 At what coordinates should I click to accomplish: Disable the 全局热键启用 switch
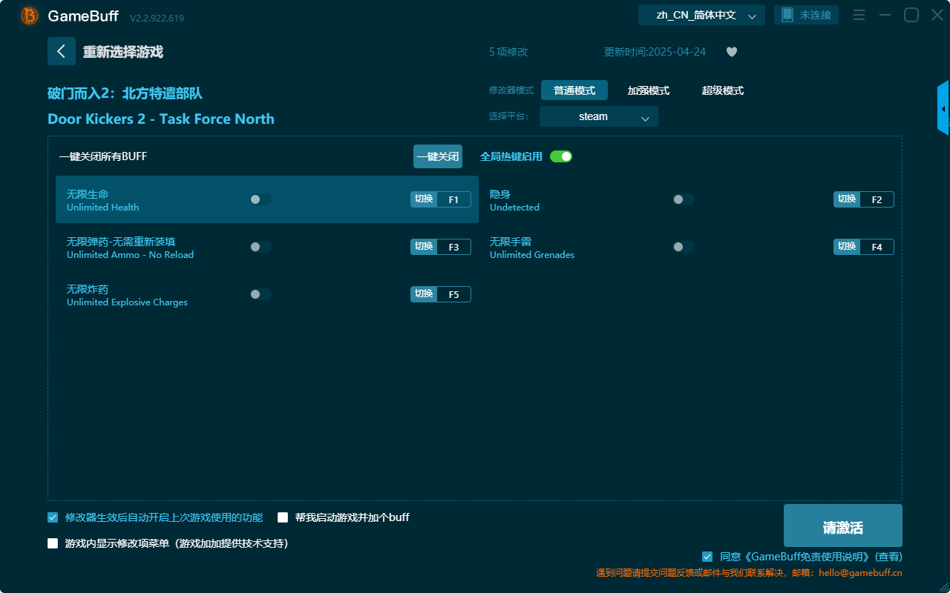pyautogui.click(x=560, y=156)
